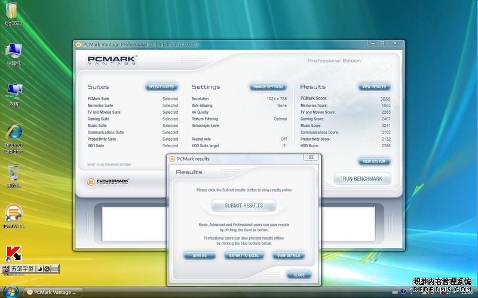Click the punctuation mode icon on the IME bar
Viewport: 478px width, 298px height.
(47, 269)
